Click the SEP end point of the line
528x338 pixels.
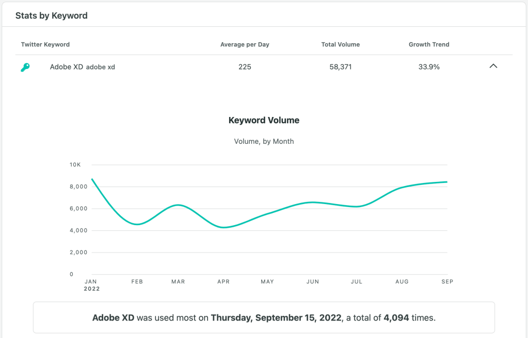coord(447,182)
